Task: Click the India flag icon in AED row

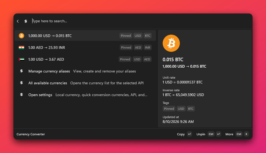Action: coord(21,48)
